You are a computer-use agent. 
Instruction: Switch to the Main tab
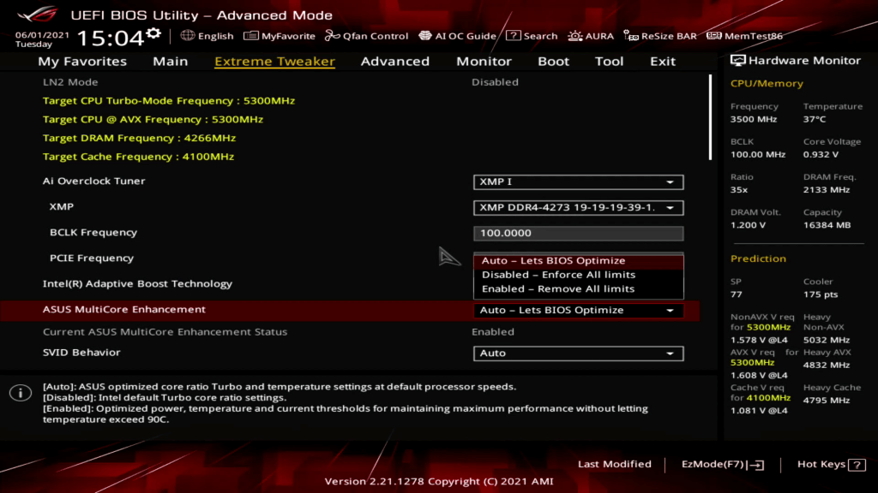(x=171, y=61)
